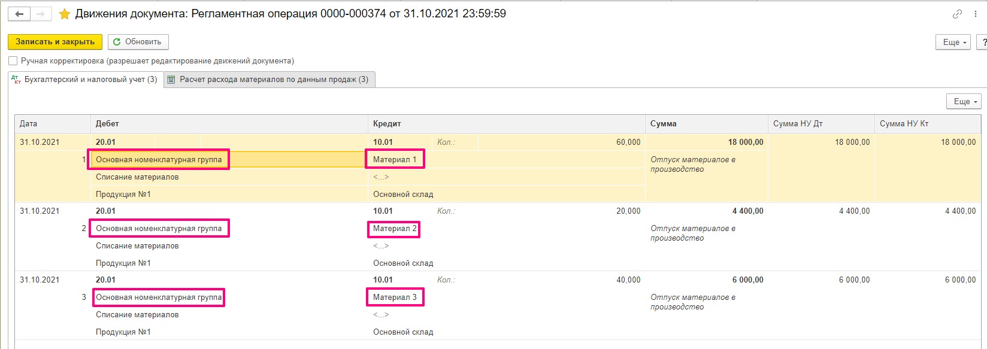Select Основная номенклатурная группа in row 3
987x349 pixels.
(159, 298)
